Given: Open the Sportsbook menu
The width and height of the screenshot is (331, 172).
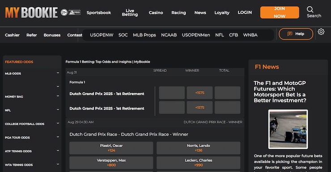Looking at the screenshot, I should coord(98,13).
